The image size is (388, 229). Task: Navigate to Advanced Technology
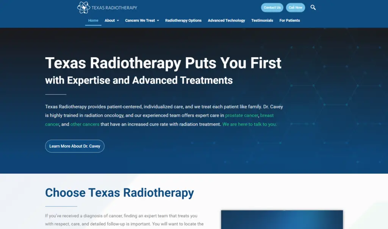(x=227, y=20)
